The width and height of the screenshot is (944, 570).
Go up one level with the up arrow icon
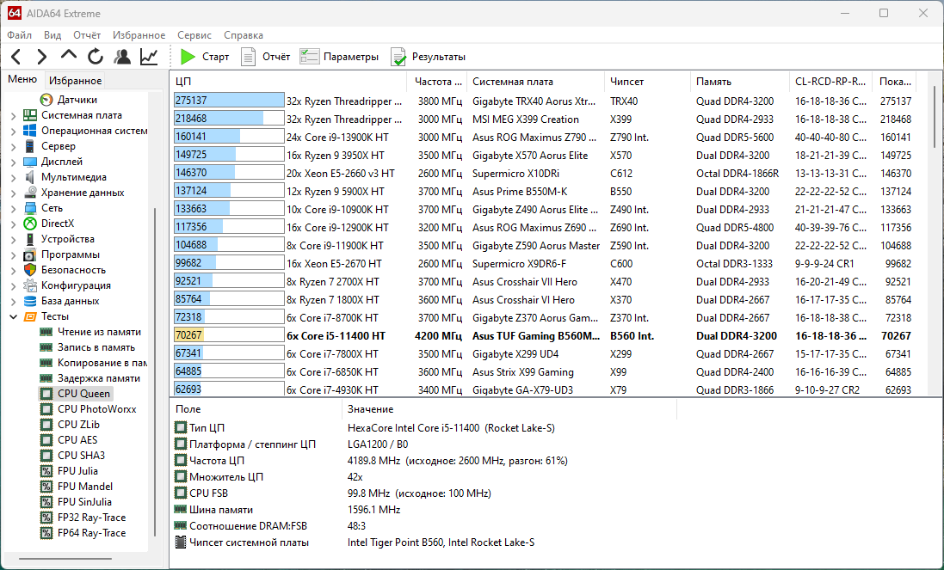point(69,56)
